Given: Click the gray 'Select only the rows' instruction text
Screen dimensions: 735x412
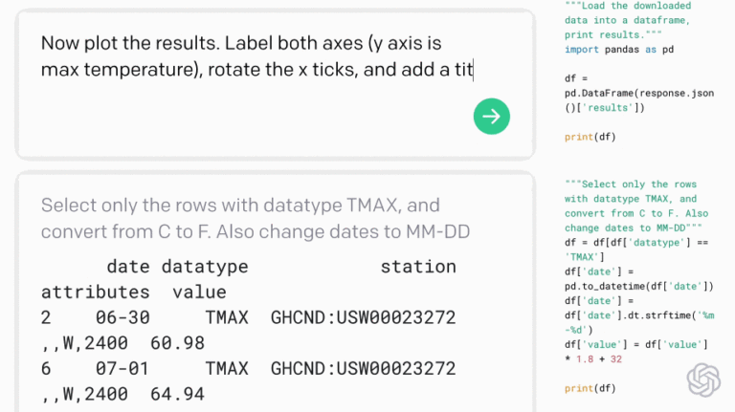Looking at the screenshot, I should [240, 218].
